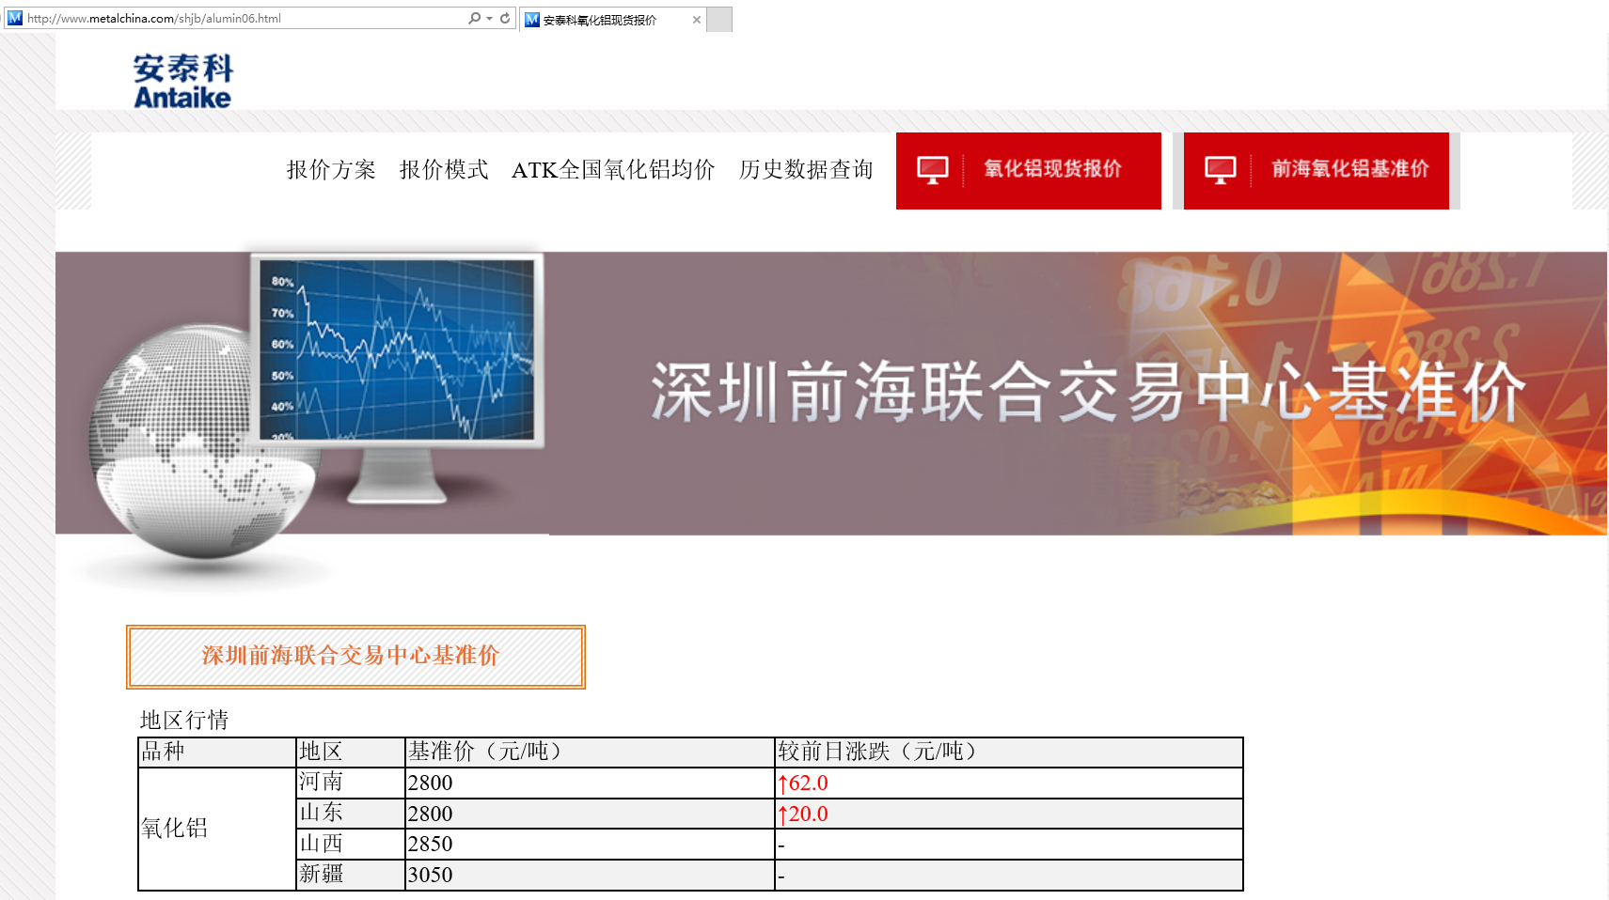The image size is (1609, 900).
Task: Select the 氧化铝 product cell
Action: click(x=217, y=829)
